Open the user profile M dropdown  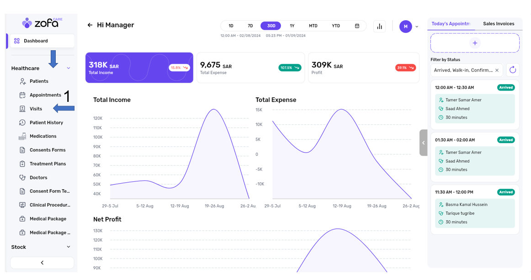coord(409,26)
